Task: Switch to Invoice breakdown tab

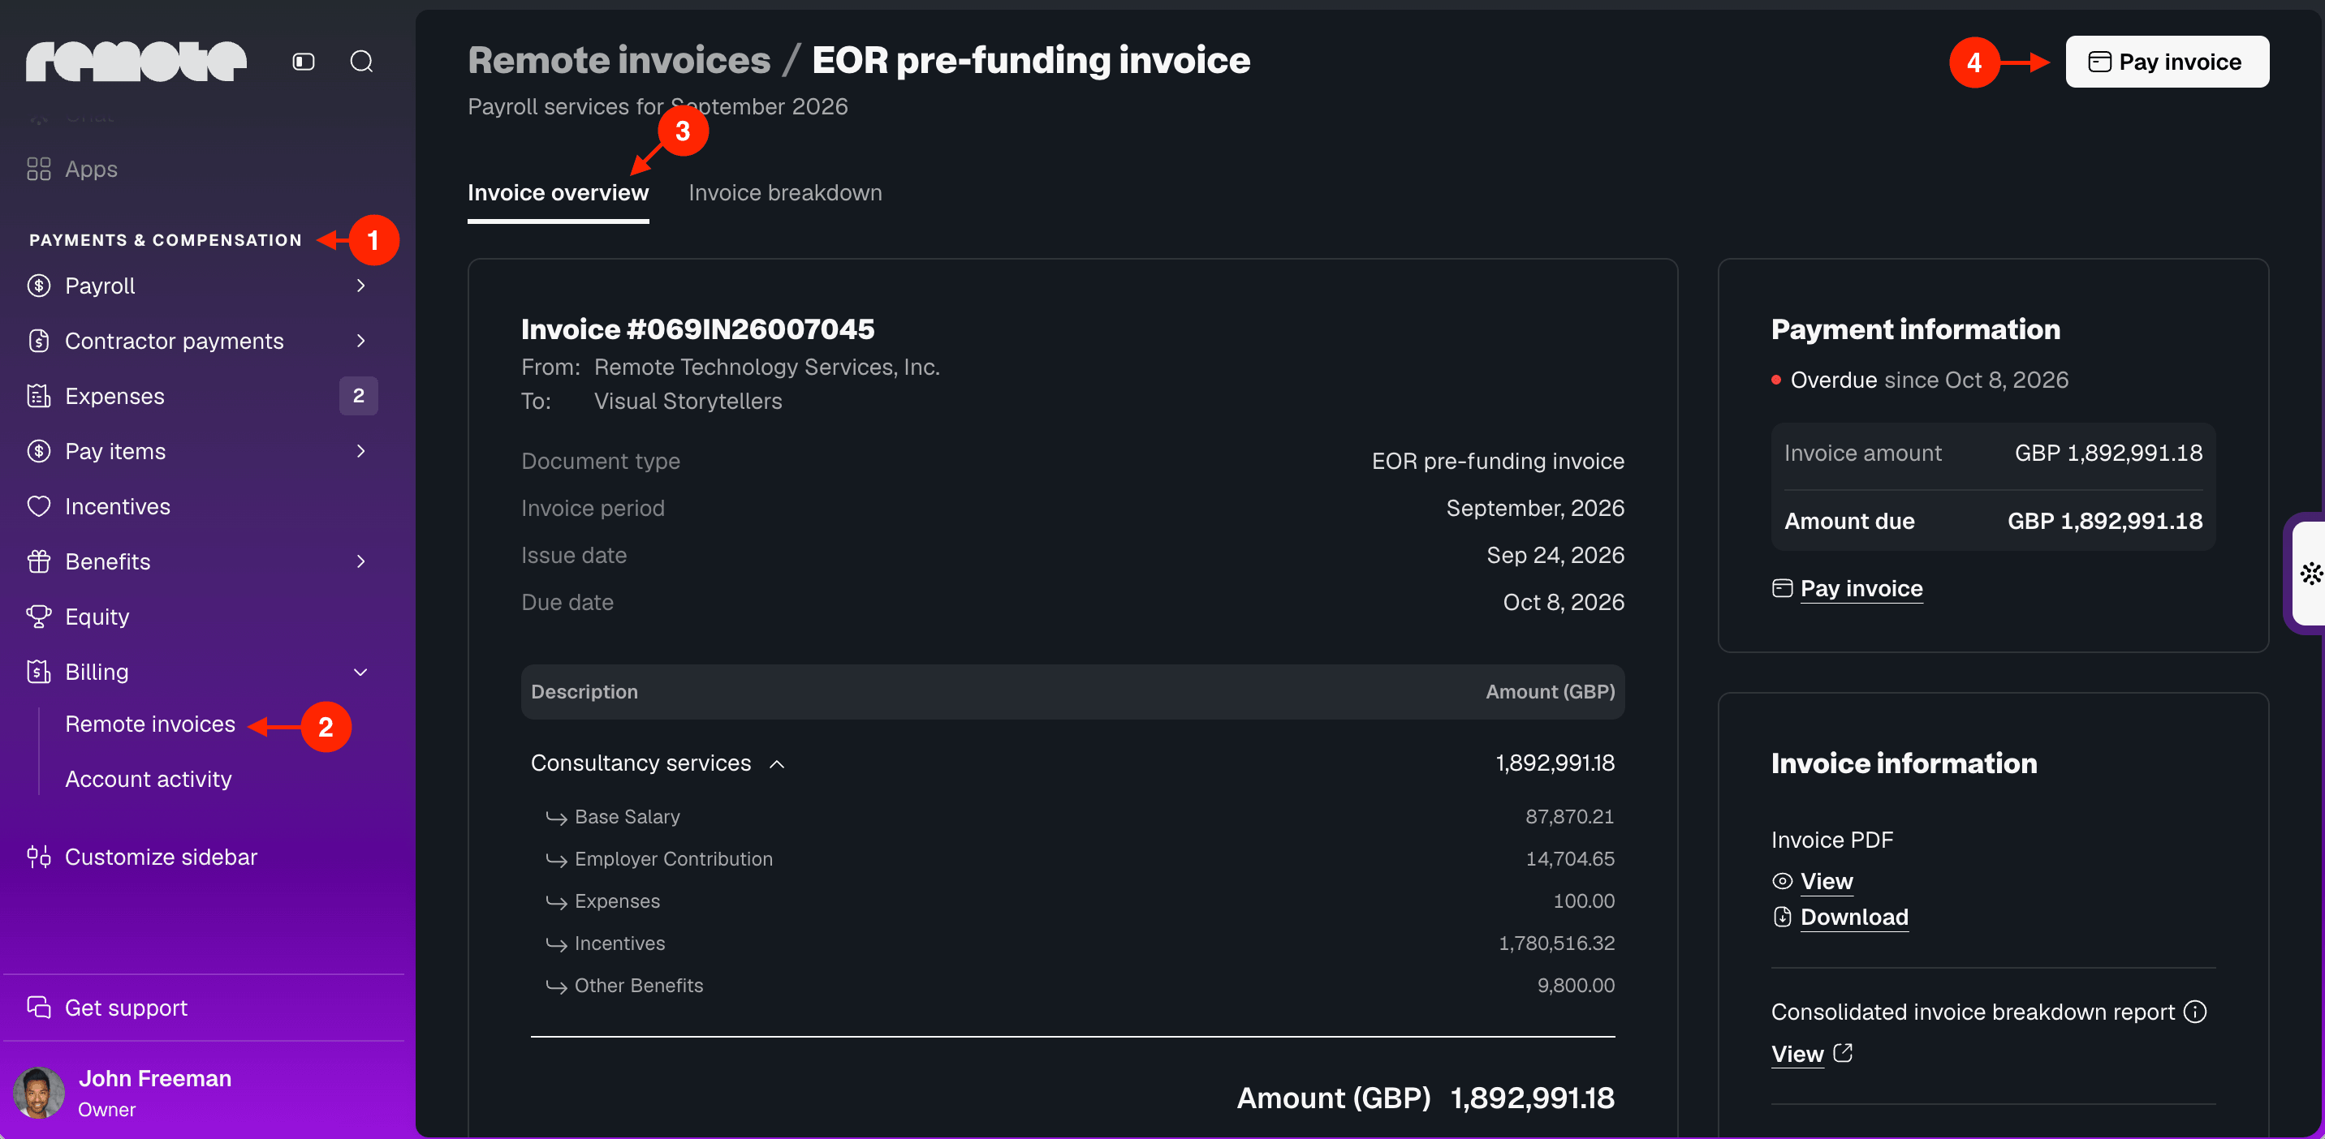Action: (x=785, y=193)
